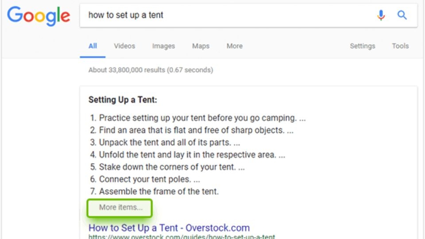Open the Settings menu
Screen dimensions: 425x239
click(x=363, y=46)
